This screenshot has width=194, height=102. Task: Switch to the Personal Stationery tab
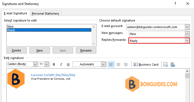coord(46,14)
